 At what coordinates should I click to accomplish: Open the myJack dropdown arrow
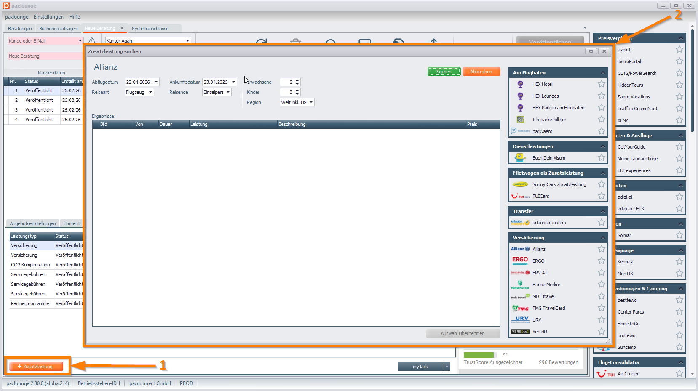point(447,367)
